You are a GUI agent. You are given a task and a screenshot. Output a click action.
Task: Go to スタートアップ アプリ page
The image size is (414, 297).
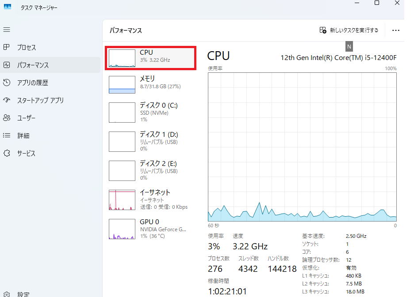click(x=40, y=100)
